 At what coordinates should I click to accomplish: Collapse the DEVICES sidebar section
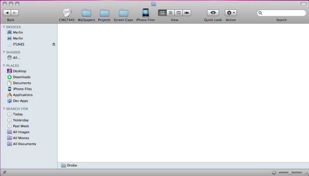pyautogui.click(x=4, y=27)
